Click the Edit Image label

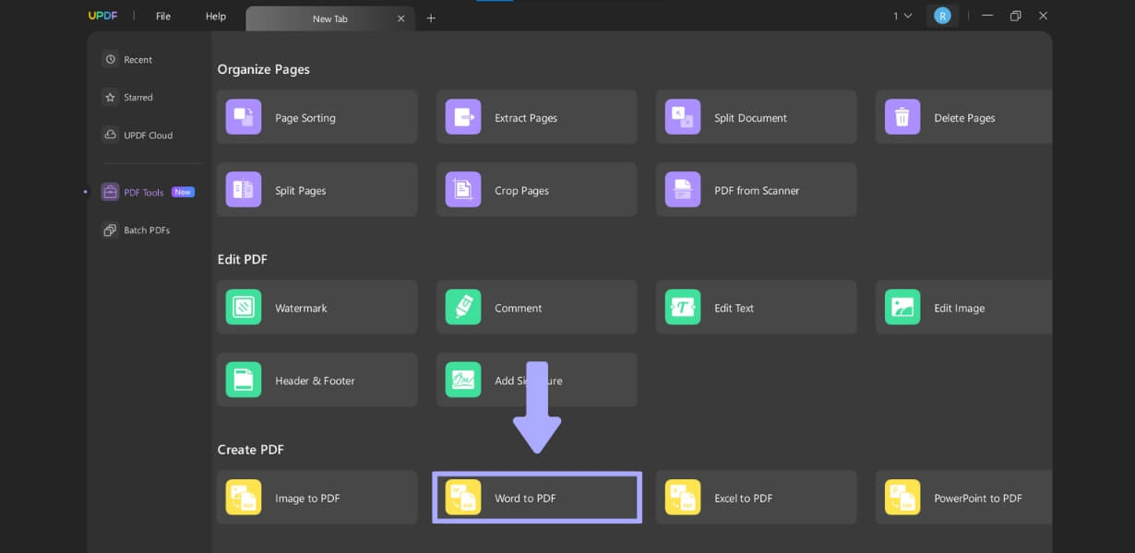pyautogui.click(x=959, y=308)
